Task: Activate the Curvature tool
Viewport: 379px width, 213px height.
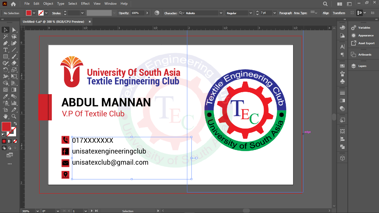Action: tap(14, 43)
